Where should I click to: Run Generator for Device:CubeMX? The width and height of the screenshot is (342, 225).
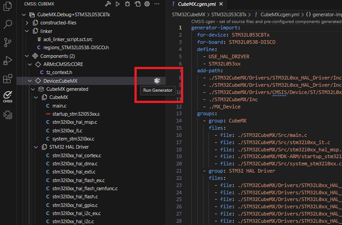point(157,80)
